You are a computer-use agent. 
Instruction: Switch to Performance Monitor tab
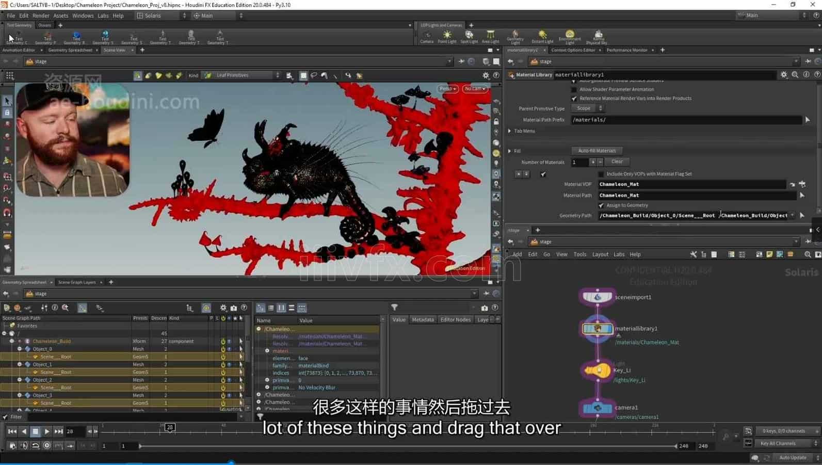[627, 50]
